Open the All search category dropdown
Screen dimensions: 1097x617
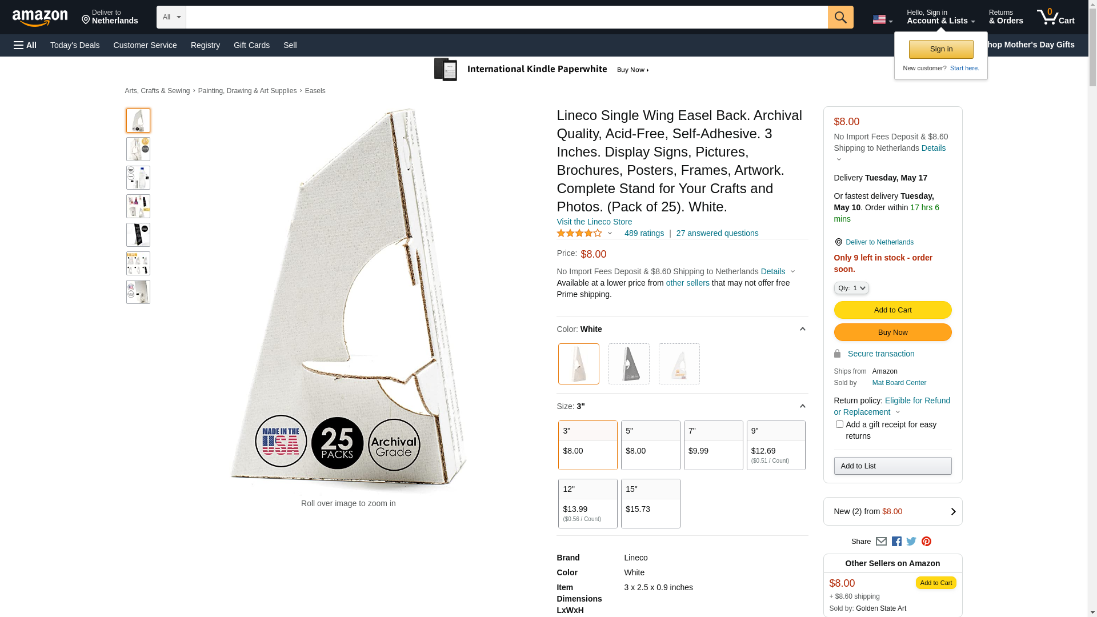point(171,17)
